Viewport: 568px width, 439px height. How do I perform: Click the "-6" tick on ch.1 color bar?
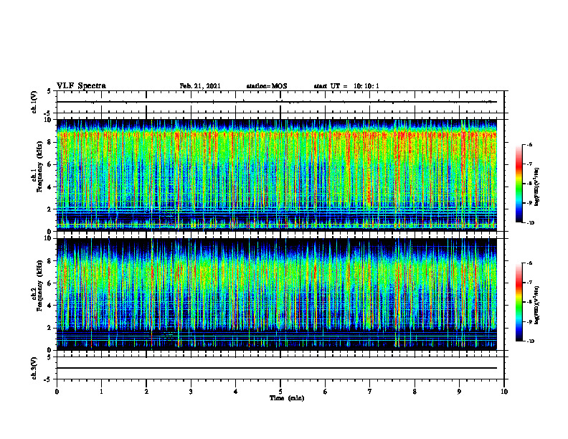pyautogui.click(x=529, y=145)
